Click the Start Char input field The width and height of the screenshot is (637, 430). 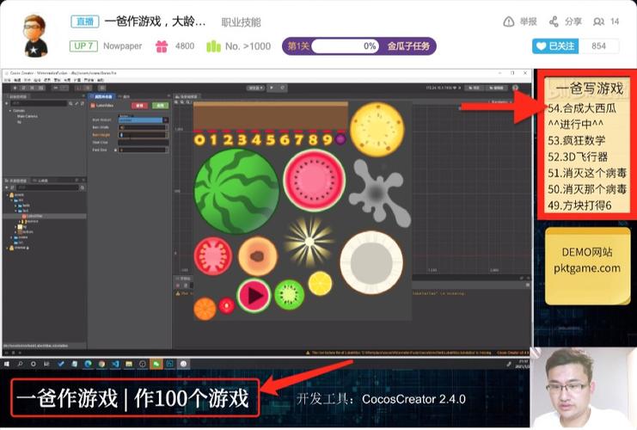pyautogui.click(x=143, y=142)
